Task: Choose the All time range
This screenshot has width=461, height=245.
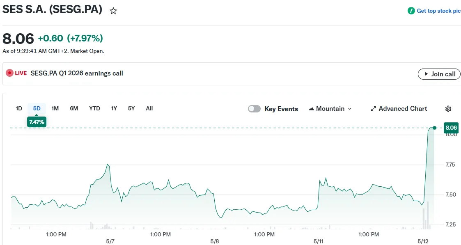Action: point(149,108)
